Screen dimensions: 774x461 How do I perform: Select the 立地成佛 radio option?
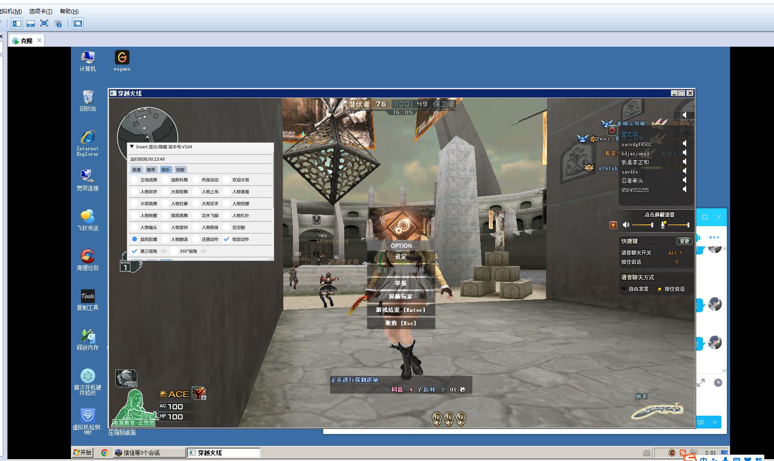(135, 179)
